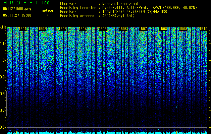Viewport: 211px width, 134px height.
Task: Click the 0.6 frequency axis label
Action: (3, 127)
